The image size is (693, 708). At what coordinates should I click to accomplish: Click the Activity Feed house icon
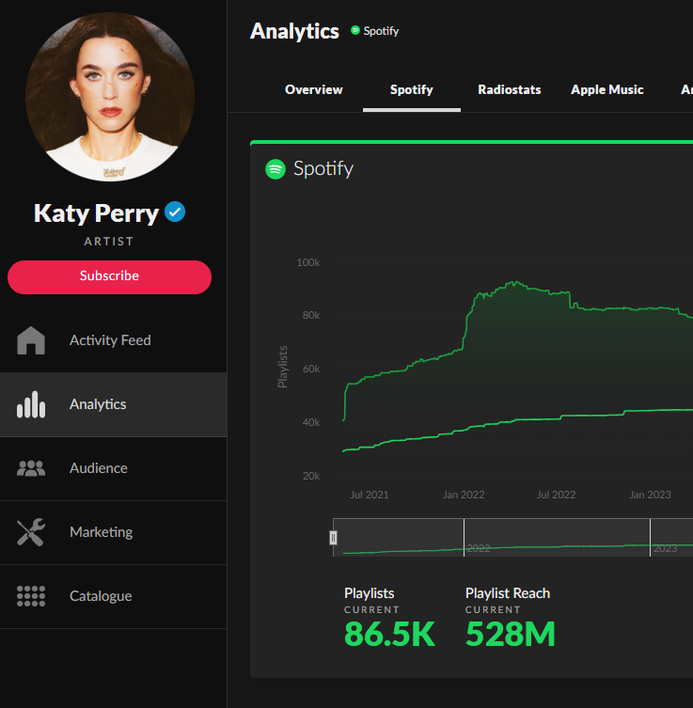[x=31, y=340]
